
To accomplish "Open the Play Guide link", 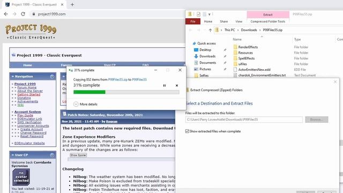I will [25, 115].
